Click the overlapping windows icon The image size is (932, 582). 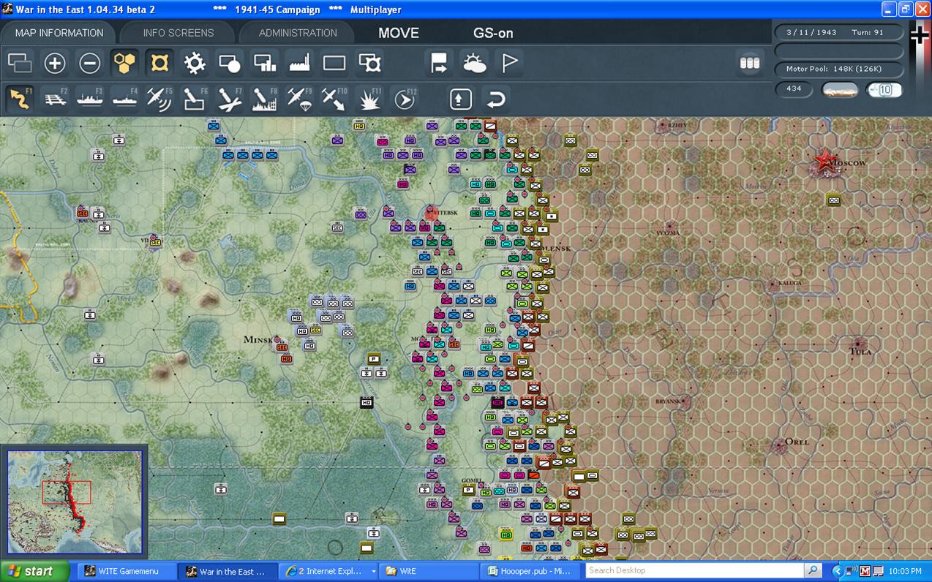20,64
